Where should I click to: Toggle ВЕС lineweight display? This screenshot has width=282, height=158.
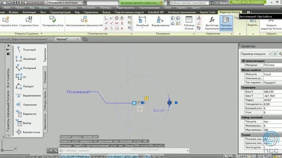141,156
